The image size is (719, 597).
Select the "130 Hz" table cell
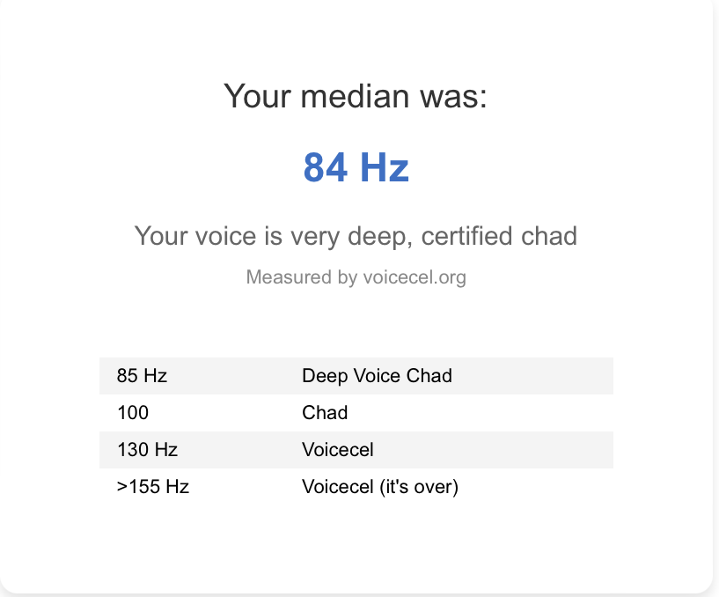tap(147, 450)
